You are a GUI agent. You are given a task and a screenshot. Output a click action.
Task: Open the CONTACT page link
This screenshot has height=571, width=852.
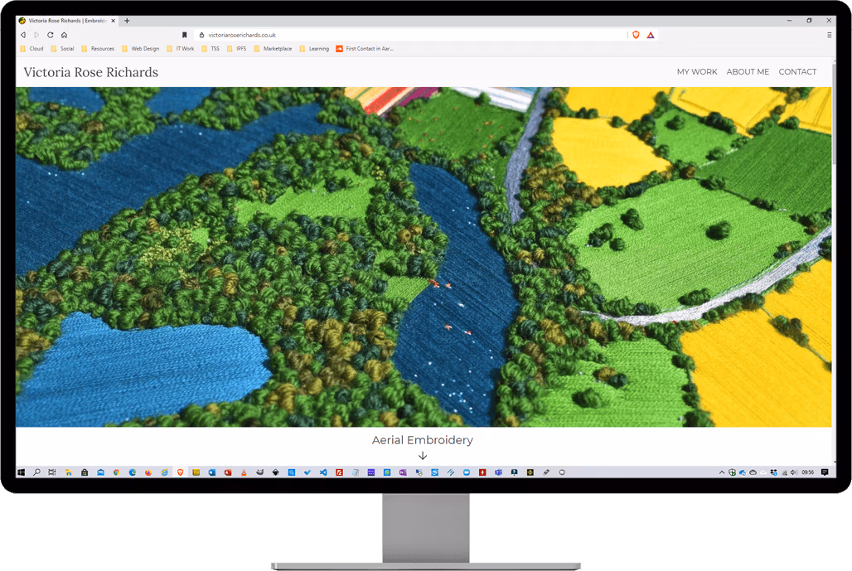point(797,72)
